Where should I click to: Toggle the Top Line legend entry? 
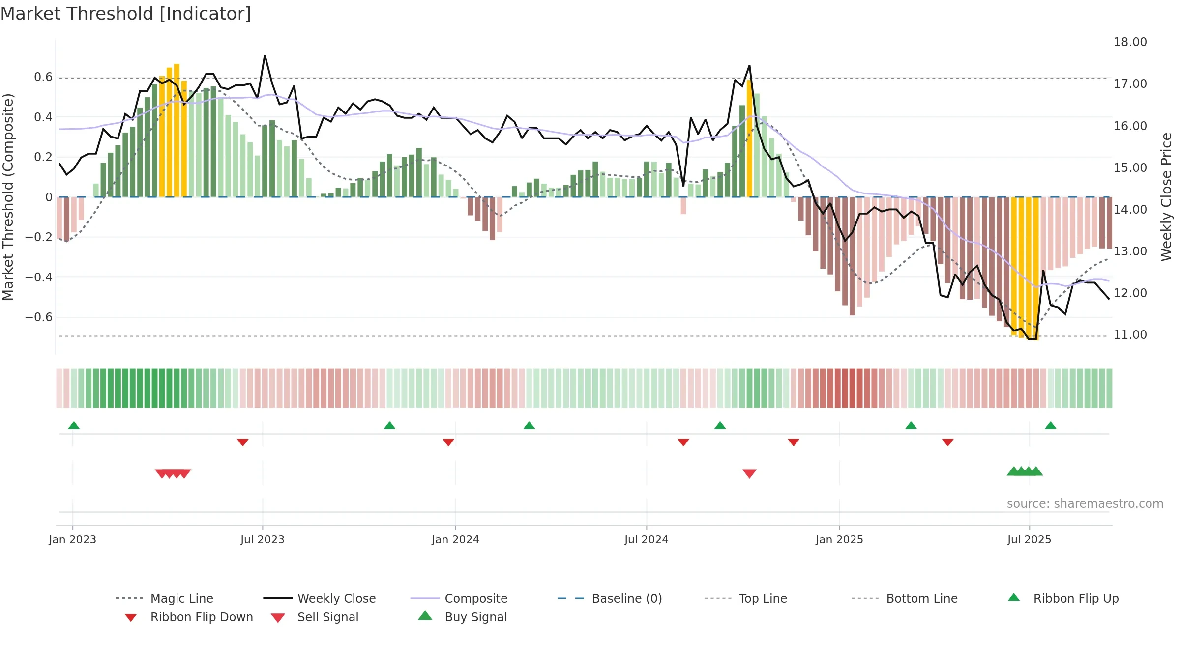(x=745, y=598)
